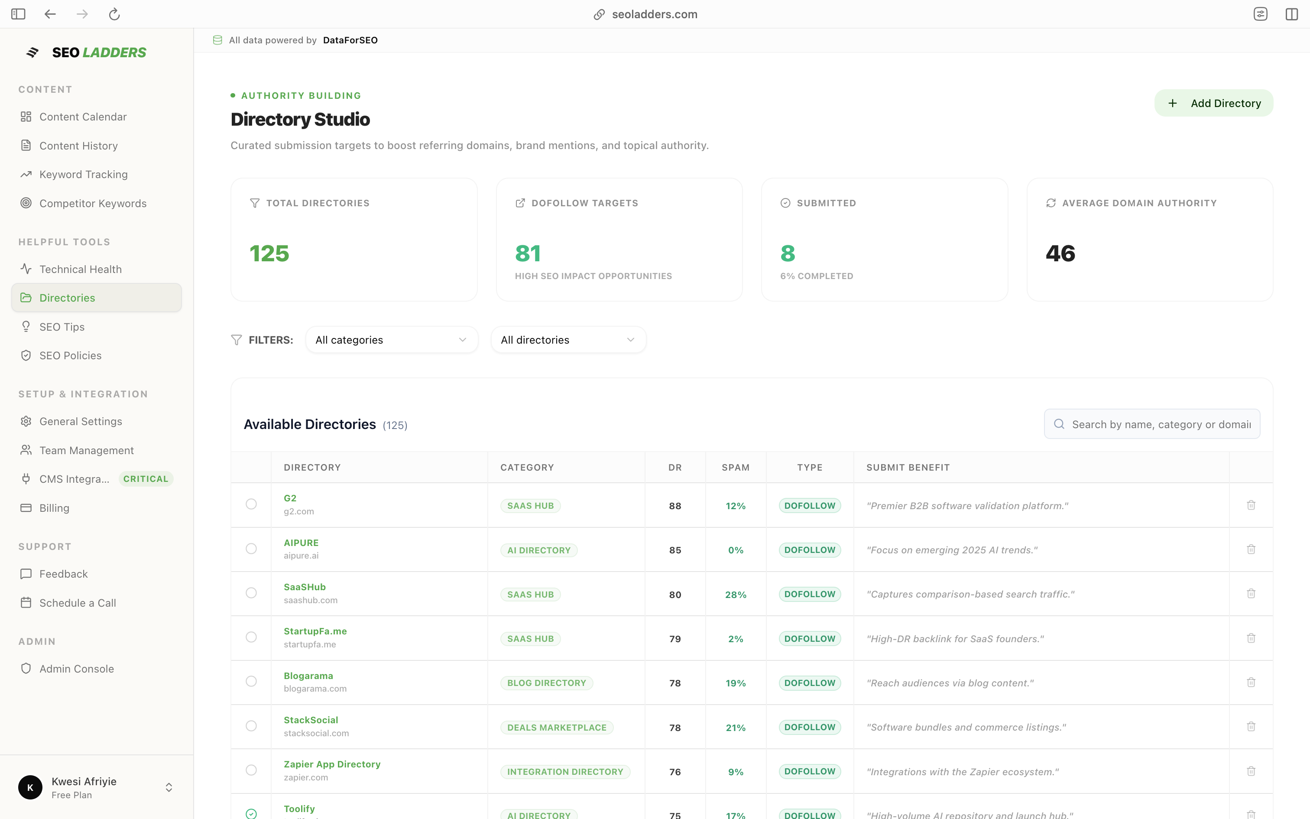Viewport: 1310px width, 819px height.
Task: Open Keyword Tracking in sidebar
Action: pos(83,174)
